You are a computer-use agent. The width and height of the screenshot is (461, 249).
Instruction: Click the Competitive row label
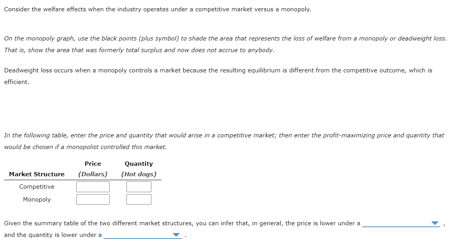pyautogui.click(x=37, y=186)
